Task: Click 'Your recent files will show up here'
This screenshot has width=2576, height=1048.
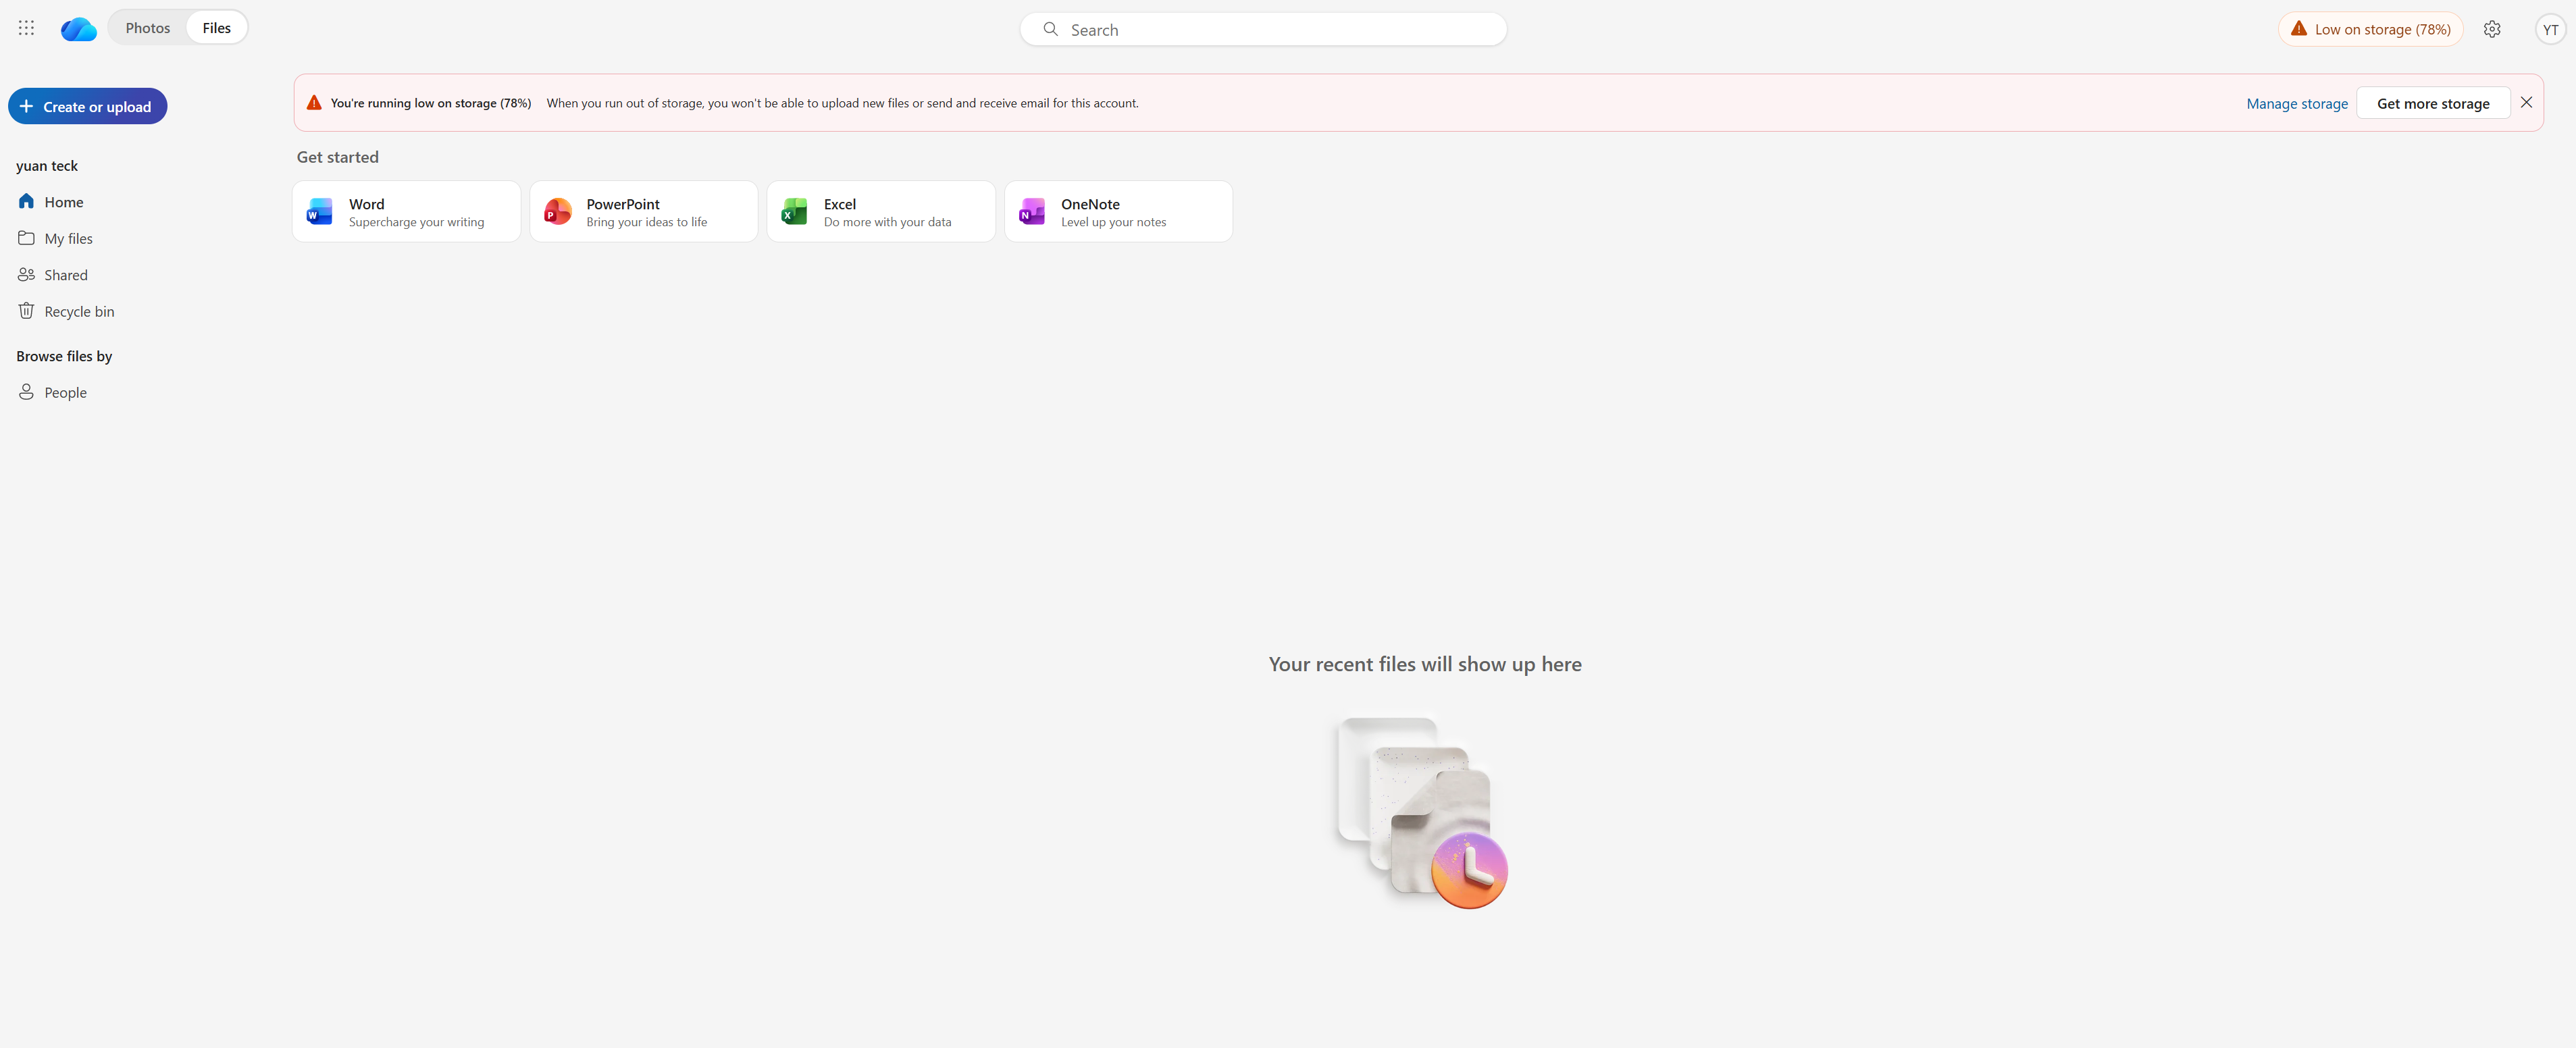Action: pyautogui.click(x=1424, y=664)
